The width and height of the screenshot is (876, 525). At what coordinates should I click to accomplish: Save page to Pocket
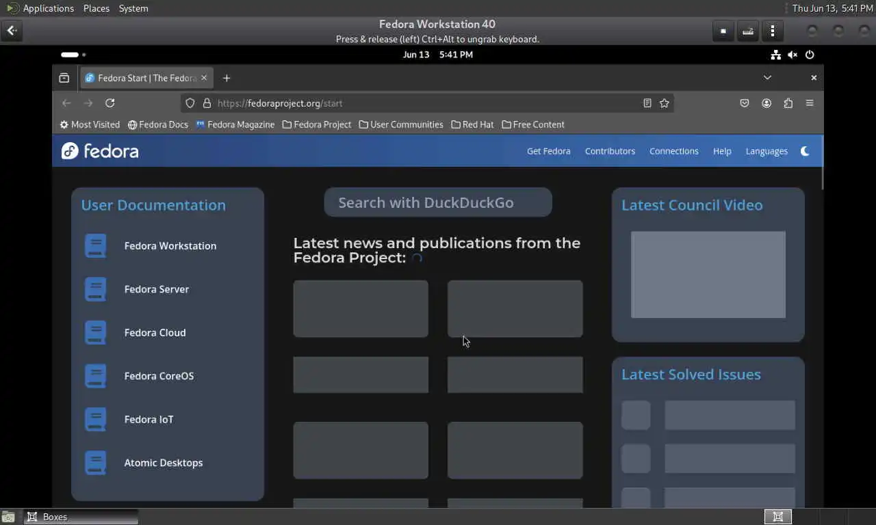coord(745,103)
